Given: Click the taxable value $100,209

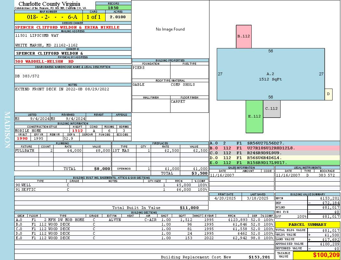Looking at the screenshot, I should [x=326, y=255].
